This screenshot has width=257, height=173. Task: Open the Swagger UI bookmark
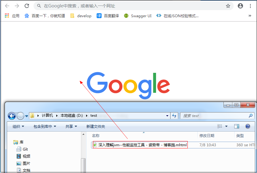click(138, 16)
